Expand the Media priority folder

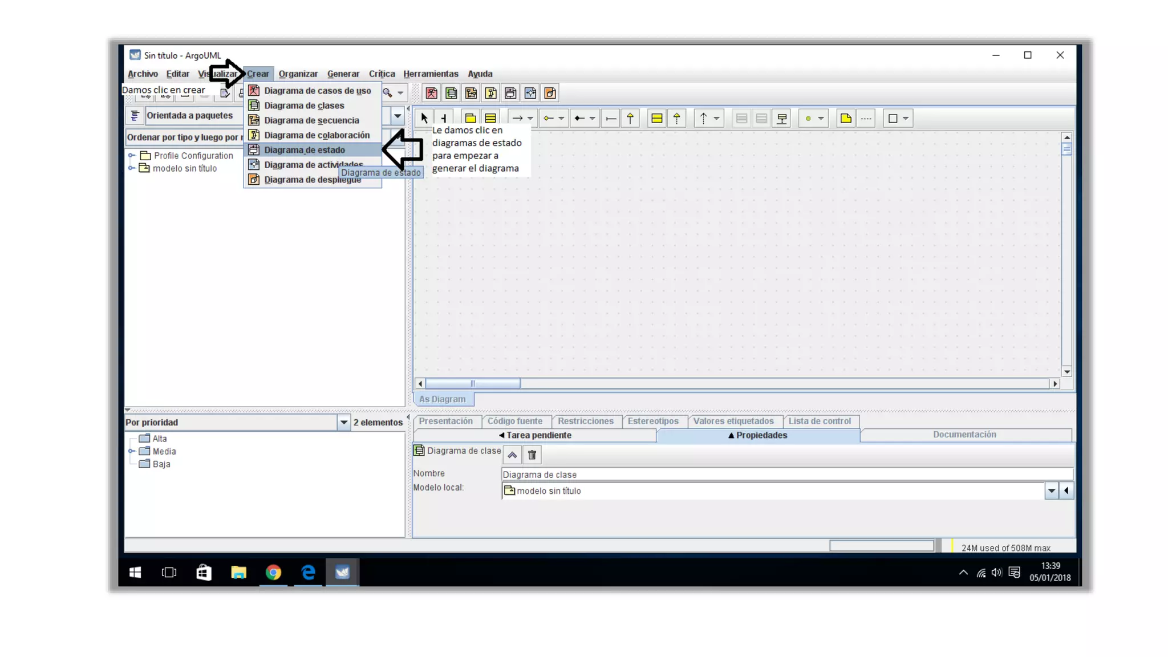132,451
